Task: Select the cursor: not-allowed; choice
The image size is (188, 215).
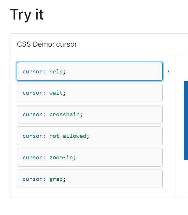Action: tap(90, 136)
